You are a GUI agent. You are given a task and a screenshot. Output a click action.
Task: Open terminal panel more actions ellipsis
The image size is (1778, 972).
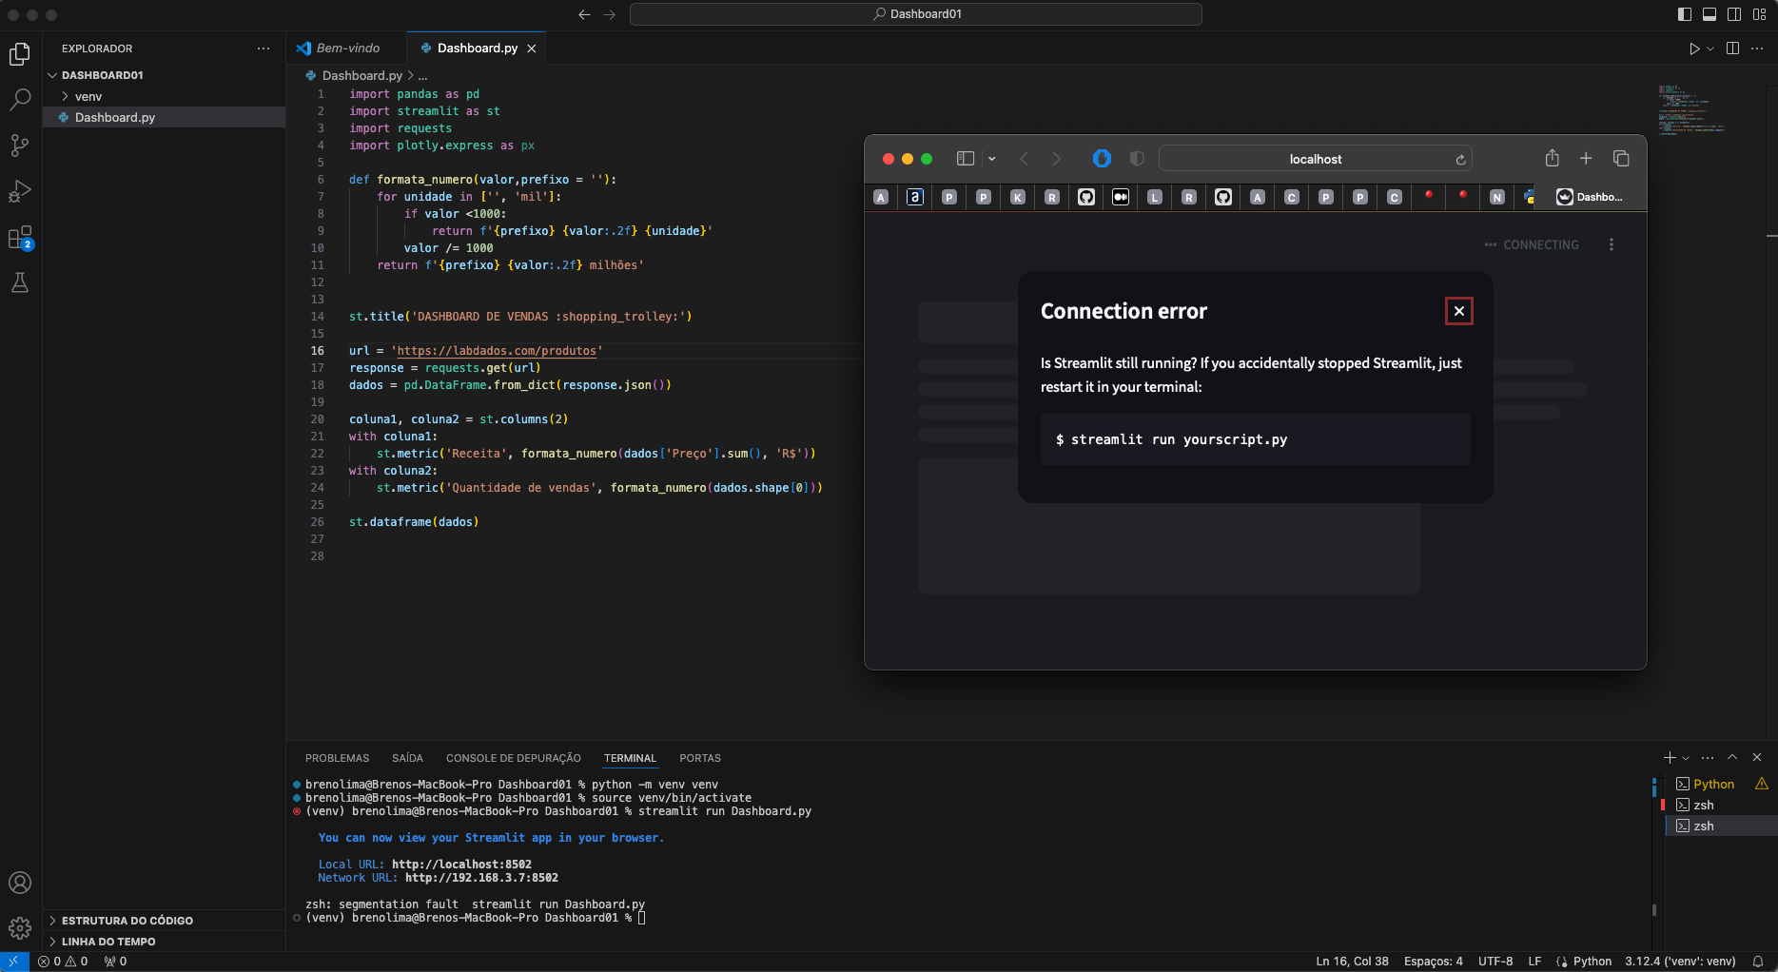coord(1708,758)
